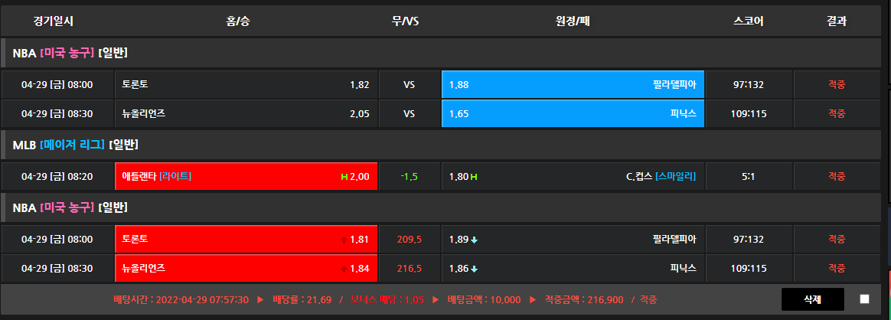Screen dimensions: 891x320
Task: Click the 삭제 delete button
Action: tap(812, 299)
